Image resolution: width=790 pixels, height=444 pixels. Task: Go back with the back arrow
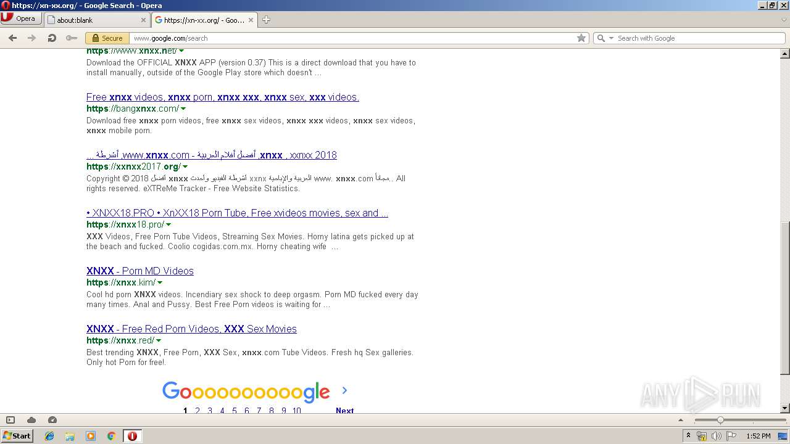(12, 38)
